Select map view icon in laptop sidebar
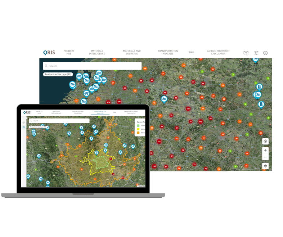Viewport: 283px width, 237px height. click(x=24, y=127)
